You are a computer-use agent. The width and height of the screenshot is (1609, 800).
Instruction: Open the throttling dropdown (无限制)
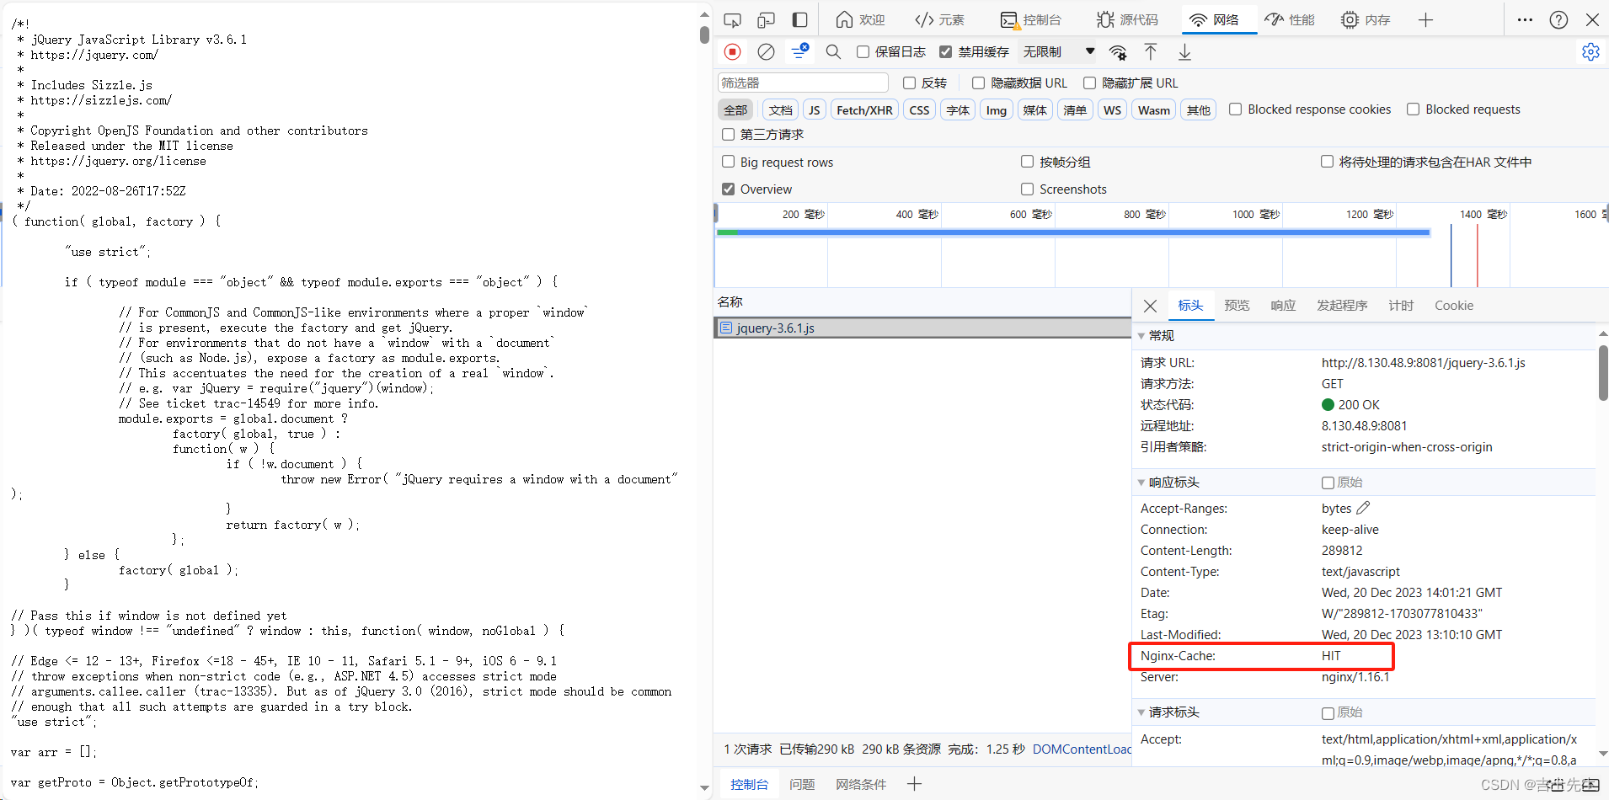click(x=1058, y=52)
